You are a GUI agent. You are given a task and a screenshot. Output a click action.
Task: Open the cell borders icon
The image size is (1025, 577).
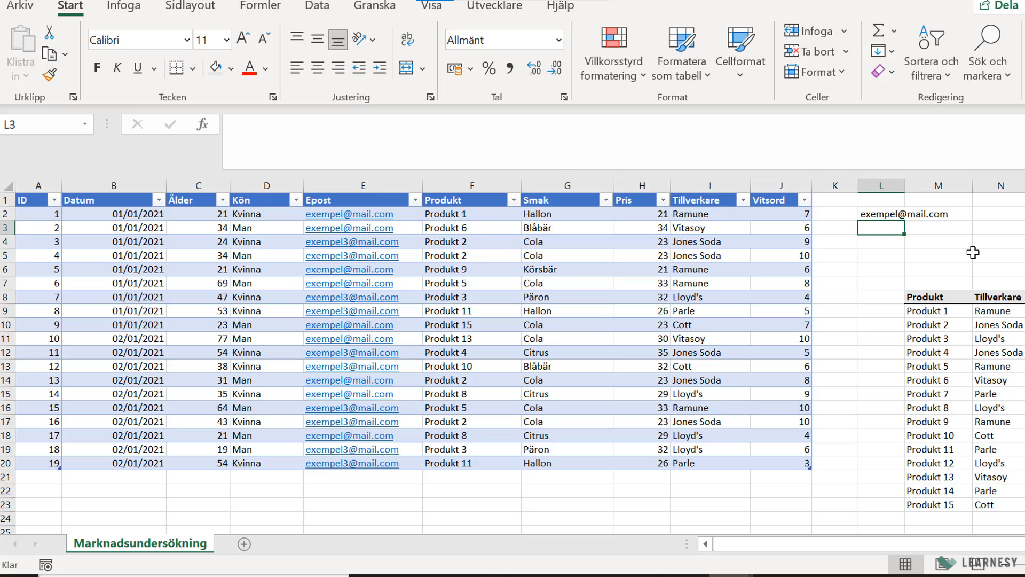pyautogui.click(x=176, y=68)
